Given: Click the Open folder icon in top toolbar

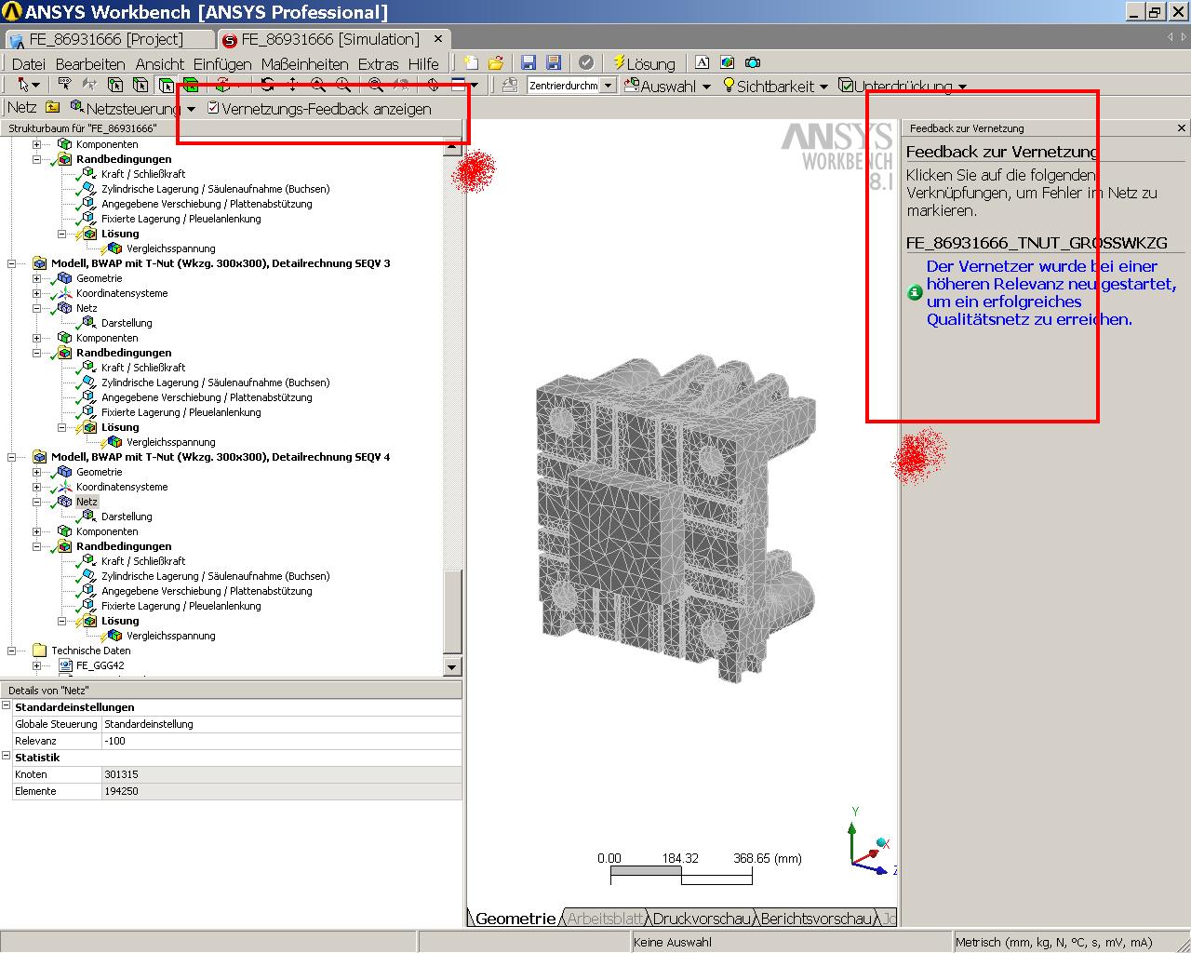Looking at the screenshot, I should point(496,62).
